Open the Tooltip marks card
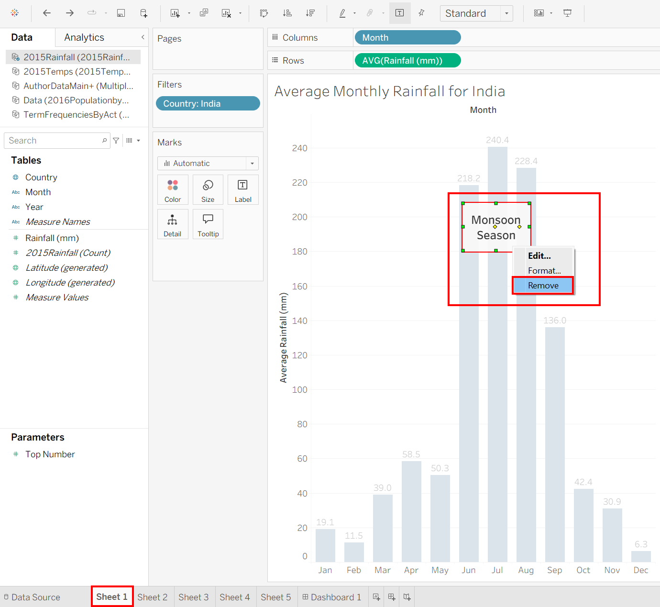 coord(208,224)
